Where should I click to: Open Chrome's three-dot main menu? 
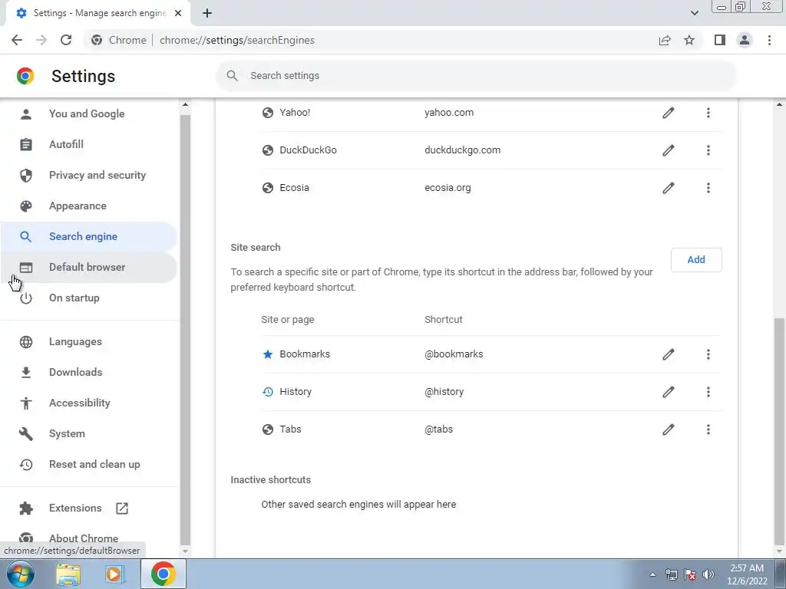(769, 40)
